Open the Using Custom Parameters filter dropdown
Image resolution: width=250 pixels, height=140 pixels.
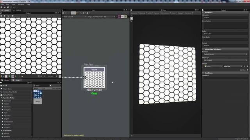101,17
